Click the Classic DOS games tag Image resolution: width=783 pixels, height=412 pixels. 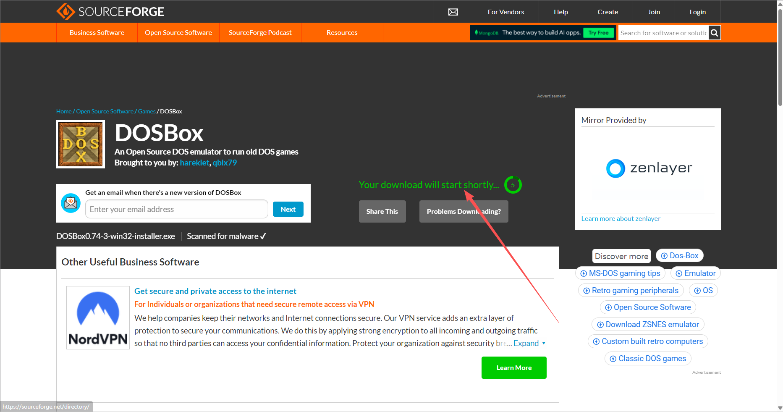click(x=648, y=358)
